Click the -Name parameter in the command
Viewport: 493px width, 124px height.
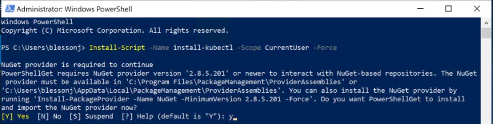pos(159,48)
